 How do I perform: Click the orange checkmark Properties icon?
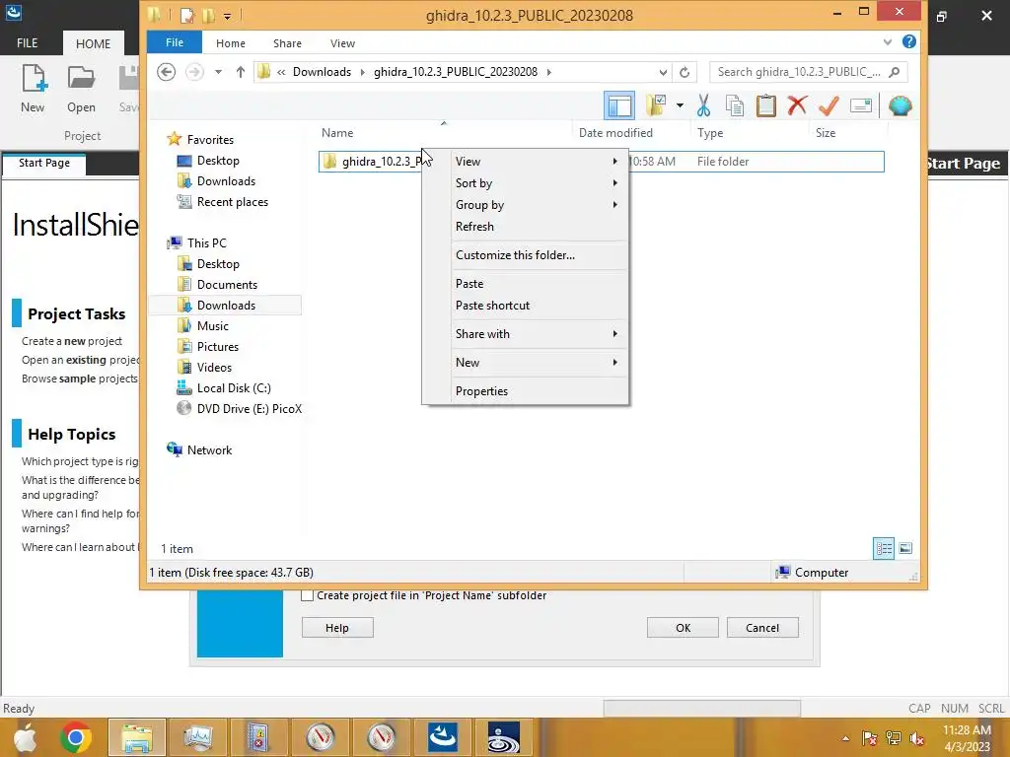829,105
